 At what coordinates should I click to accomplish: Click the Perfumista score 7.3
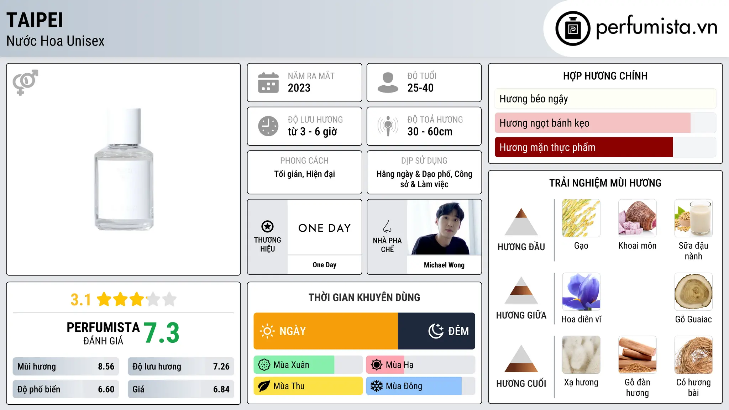point(162,333)
